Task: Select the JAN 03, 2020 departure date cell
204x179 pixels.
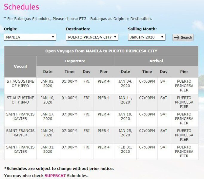Action: tap(48, 84)
